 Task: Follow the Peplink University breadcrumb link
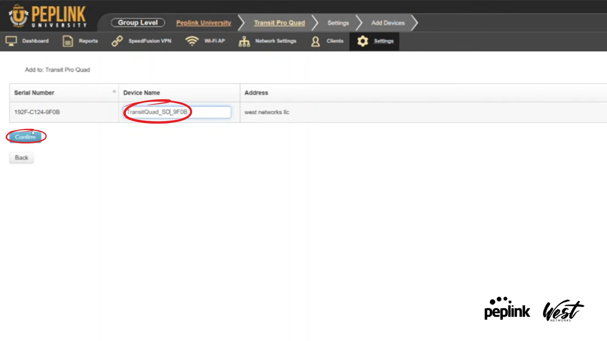[x=204, y=23]
